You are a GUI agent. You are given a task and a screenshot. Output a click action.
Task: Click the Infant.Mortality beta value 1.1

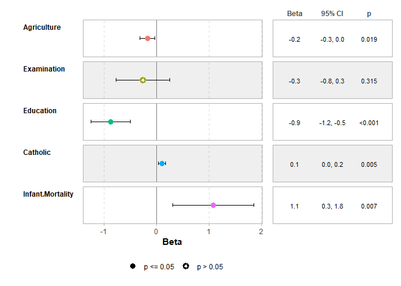pyautogui.click(x=295, y=206)
